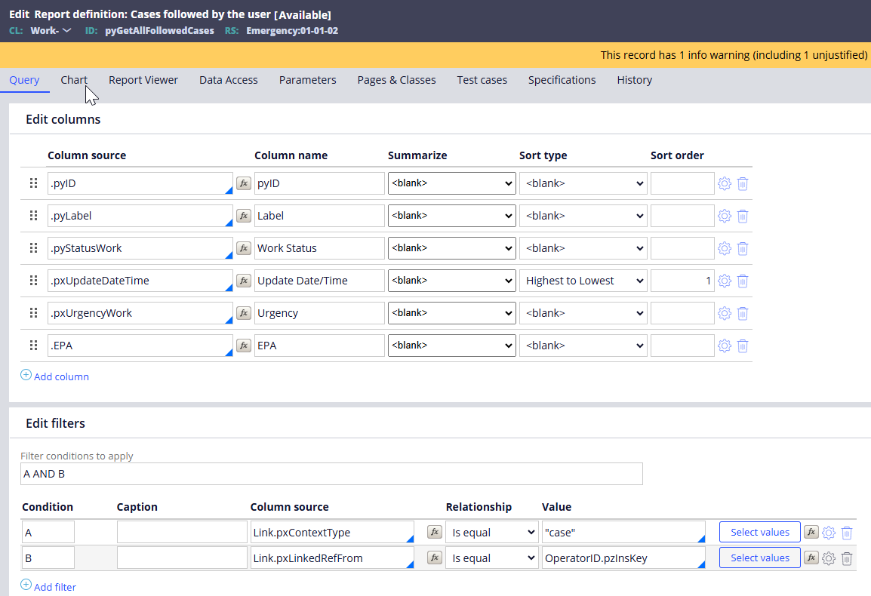Open gear settings for filter condition B
This screenshot has height=596, width=871.
point(829,558)
